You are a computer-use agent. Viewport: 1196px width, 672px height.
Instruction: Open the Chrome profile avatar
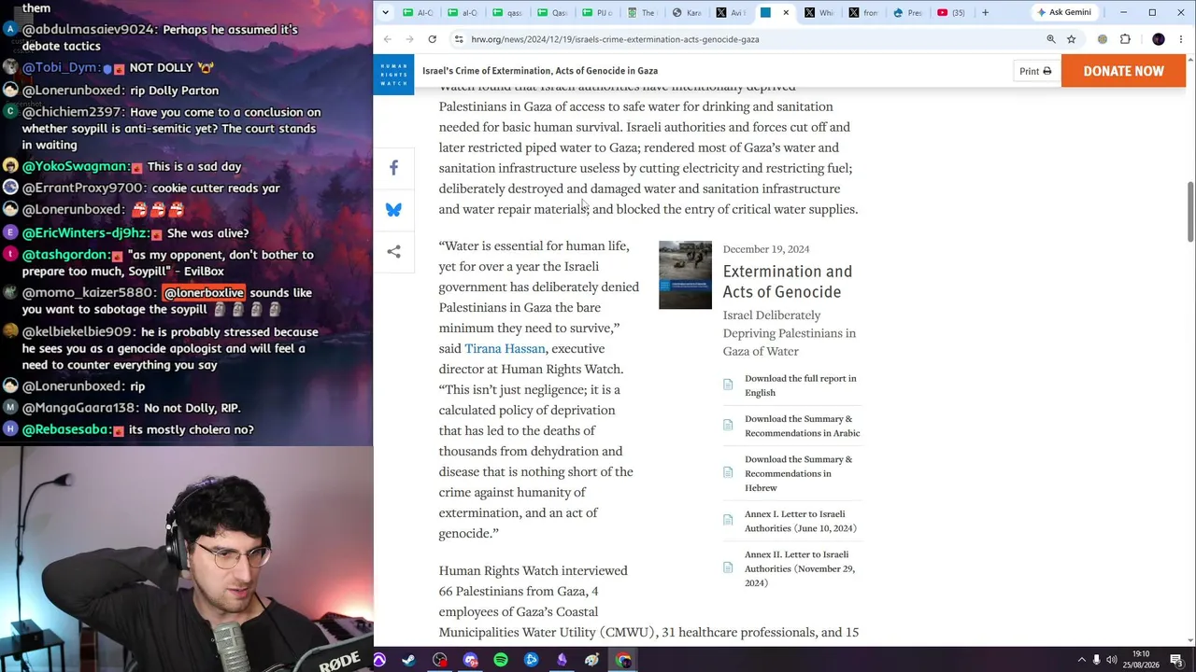coord(1159,39)
